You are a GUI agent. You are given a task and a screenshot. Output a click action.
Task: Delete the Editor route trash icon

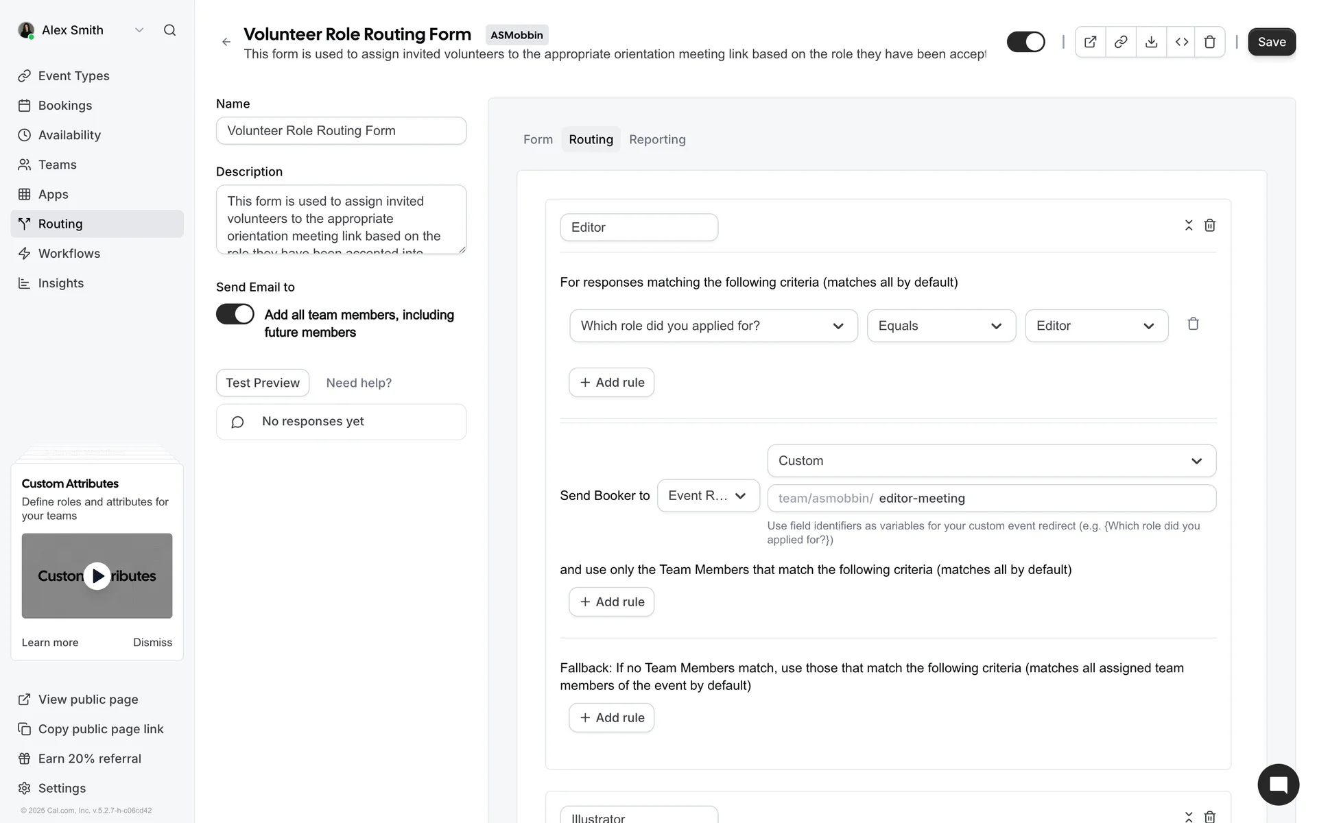tap(1210, 226)
